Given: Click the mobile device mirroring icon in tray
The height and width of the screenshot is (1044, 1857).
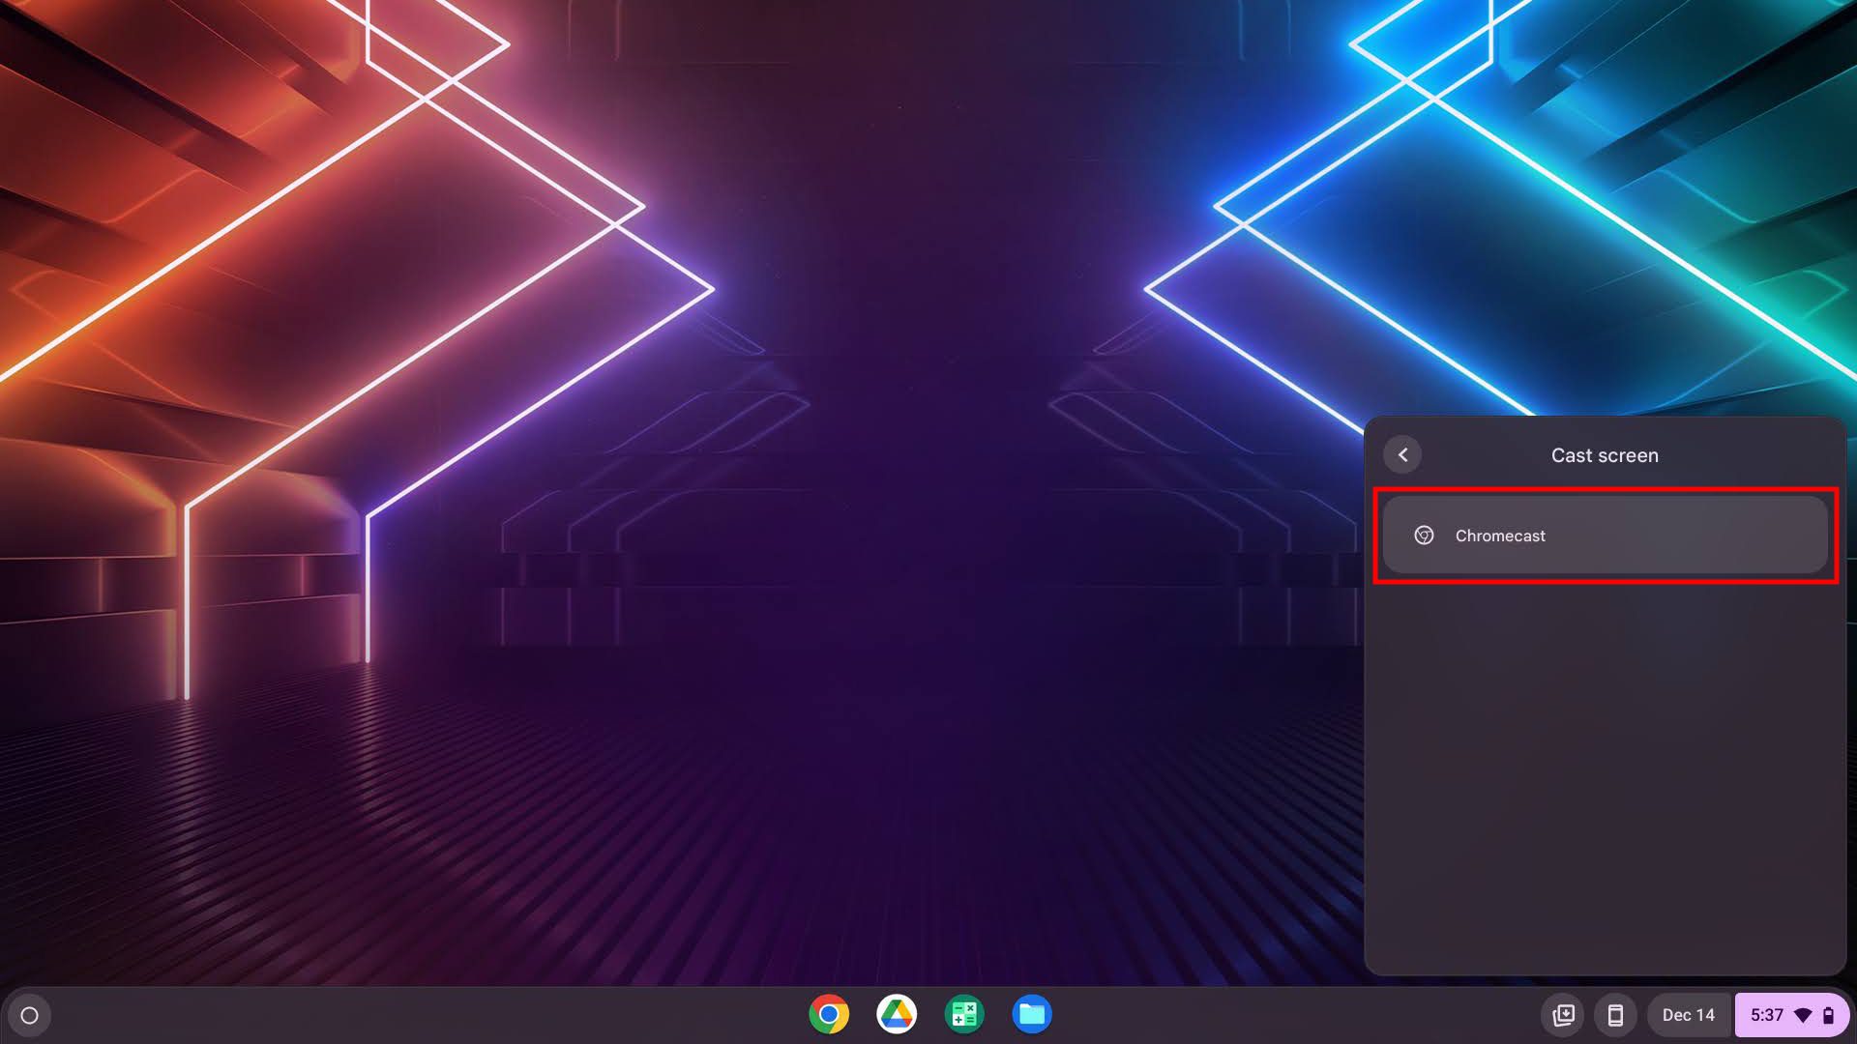Looking at the screenshot, I should [x=1614, y=1015].
